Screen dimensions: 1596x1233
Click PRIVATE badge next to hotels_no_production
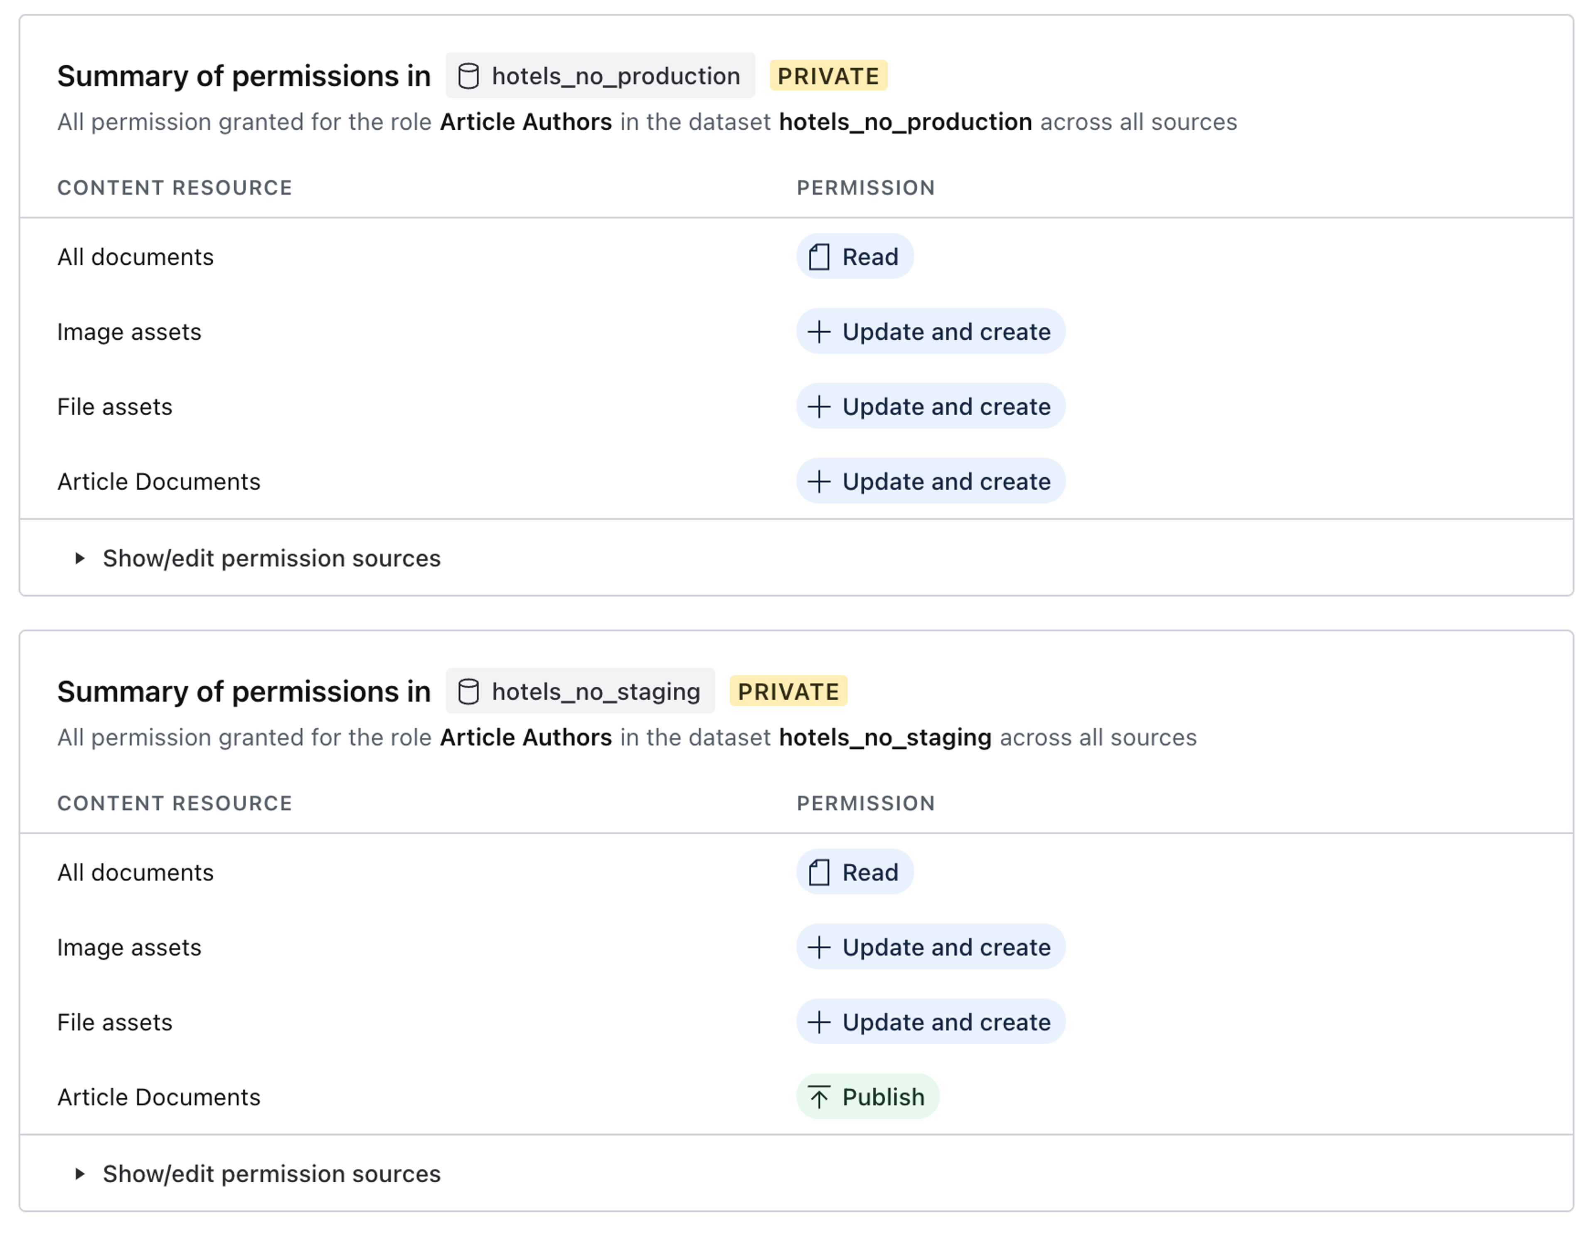click(x=828, y=76)
